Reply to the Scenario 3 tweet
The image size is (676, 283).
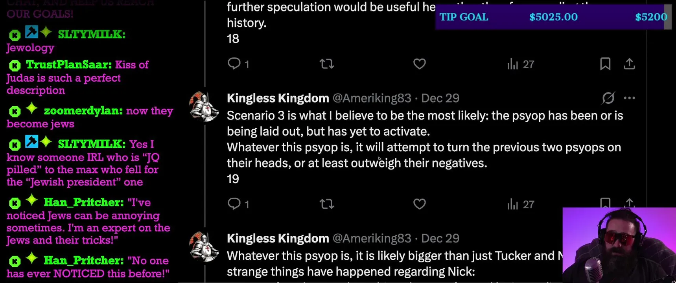point(234,204)
